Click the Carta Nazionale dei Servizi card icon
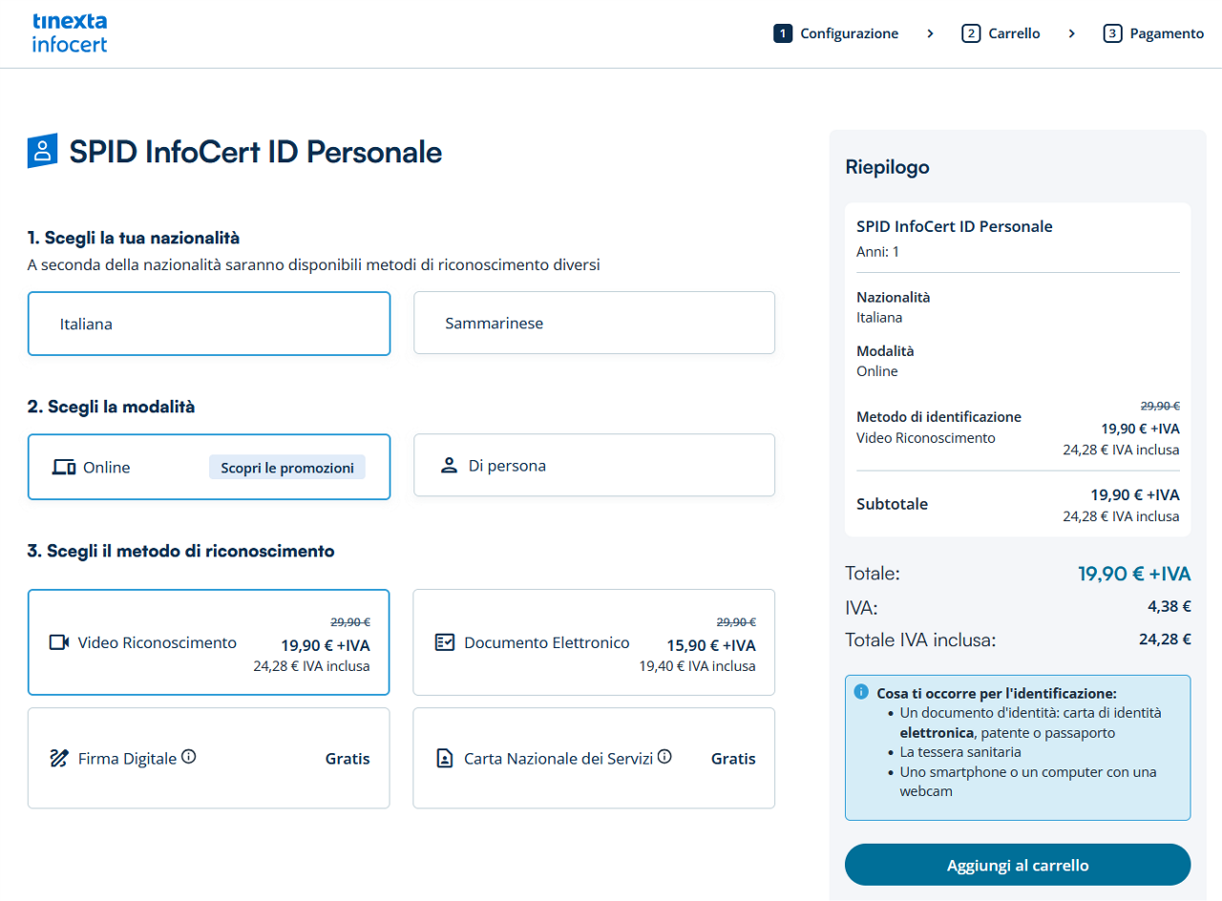The image size is (1222, 901). (x=445, y=759)
